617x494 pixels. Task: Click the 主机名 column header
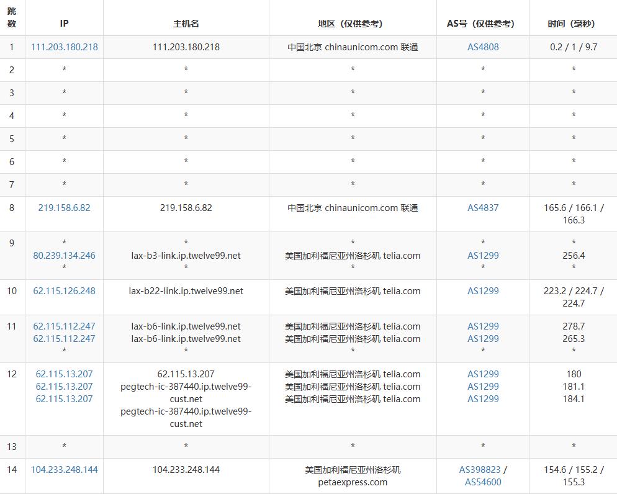point(186,24)
